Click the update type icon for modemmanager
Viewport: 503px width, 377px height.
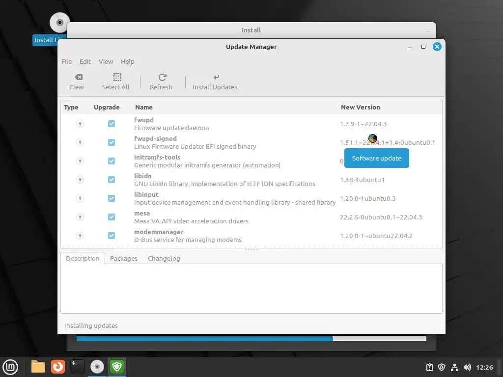80,236
